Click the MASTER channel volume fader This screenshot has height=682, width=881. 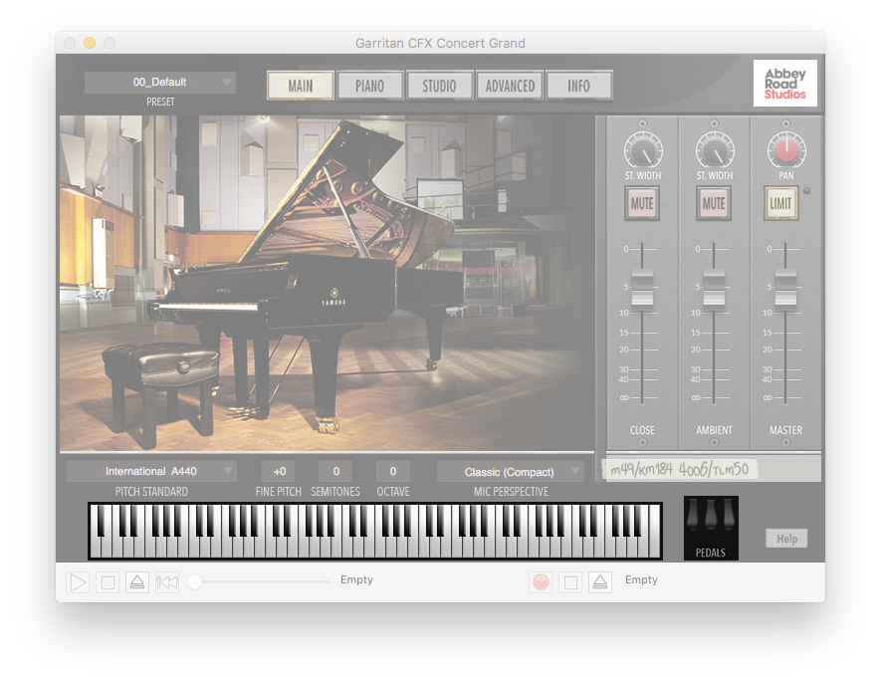click(x=785, y=288)
